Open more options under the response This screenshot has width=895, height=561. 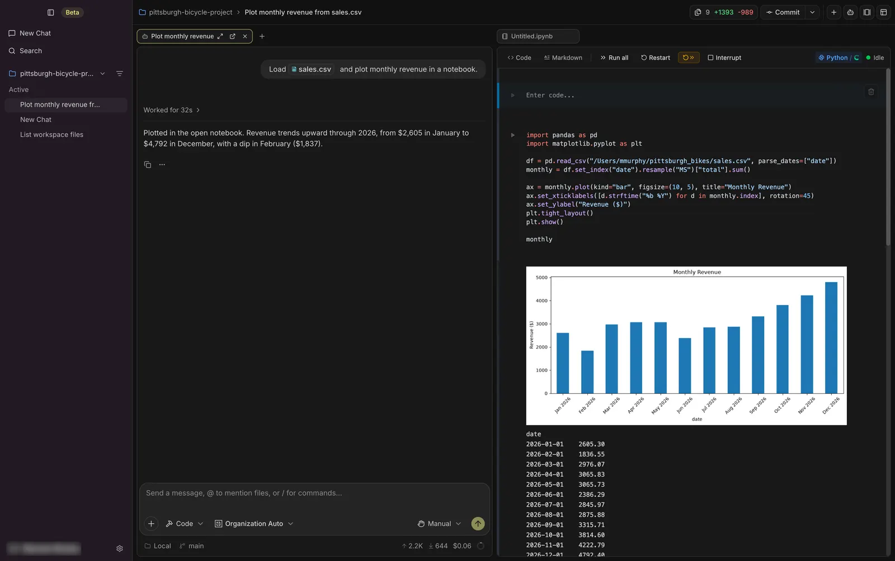click(x=162, y=165)
